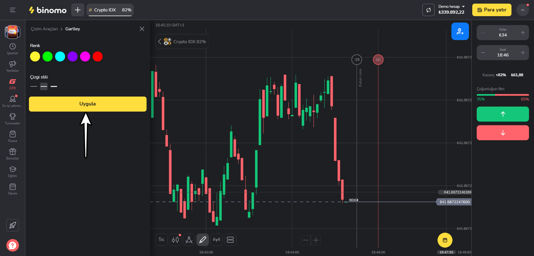Screen dimensions: 534x256
Task: Select the thick line style
Action: 54,87
